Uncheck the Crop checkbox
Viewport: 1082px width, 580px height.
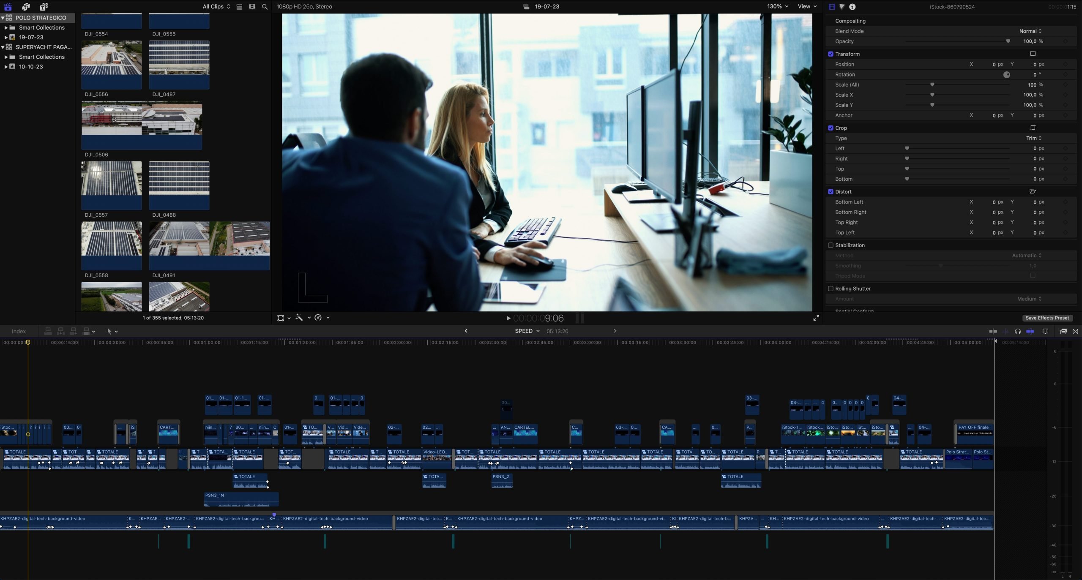pos(831,128)
